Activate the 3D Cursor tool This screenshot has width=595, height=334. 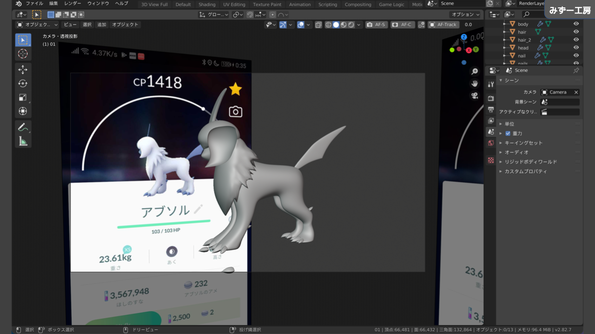pos(23,54)
